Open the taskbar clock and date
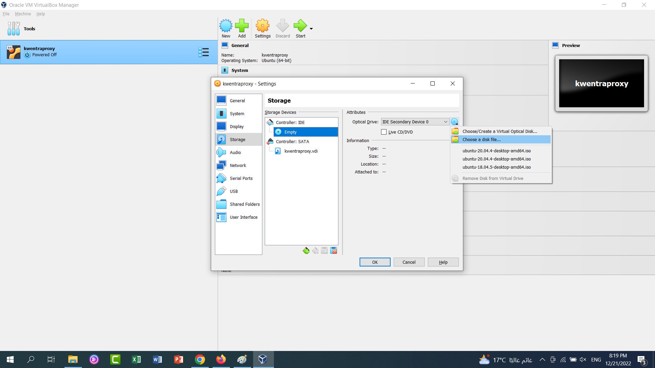The image size is (655, 368). pyautogui.click(x=618, y=359)
